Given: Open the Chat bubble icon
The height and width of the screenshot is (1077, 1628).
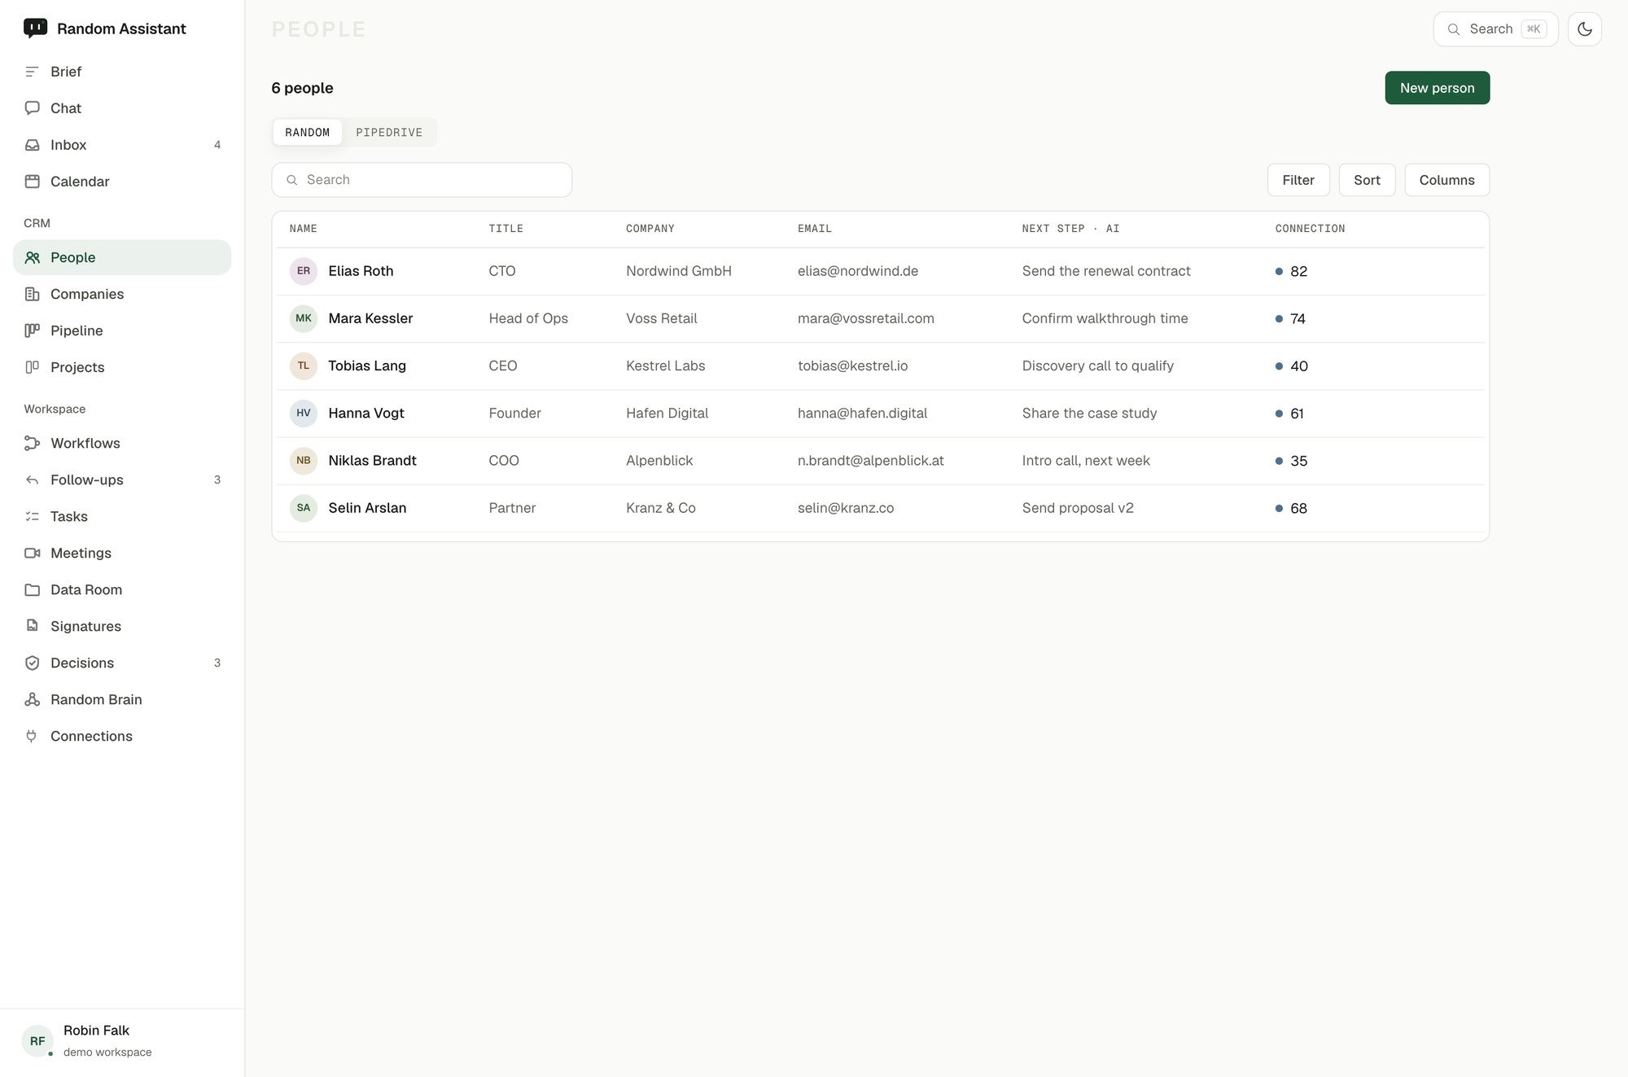Looking at the screenshot, I should click(32, 108).
